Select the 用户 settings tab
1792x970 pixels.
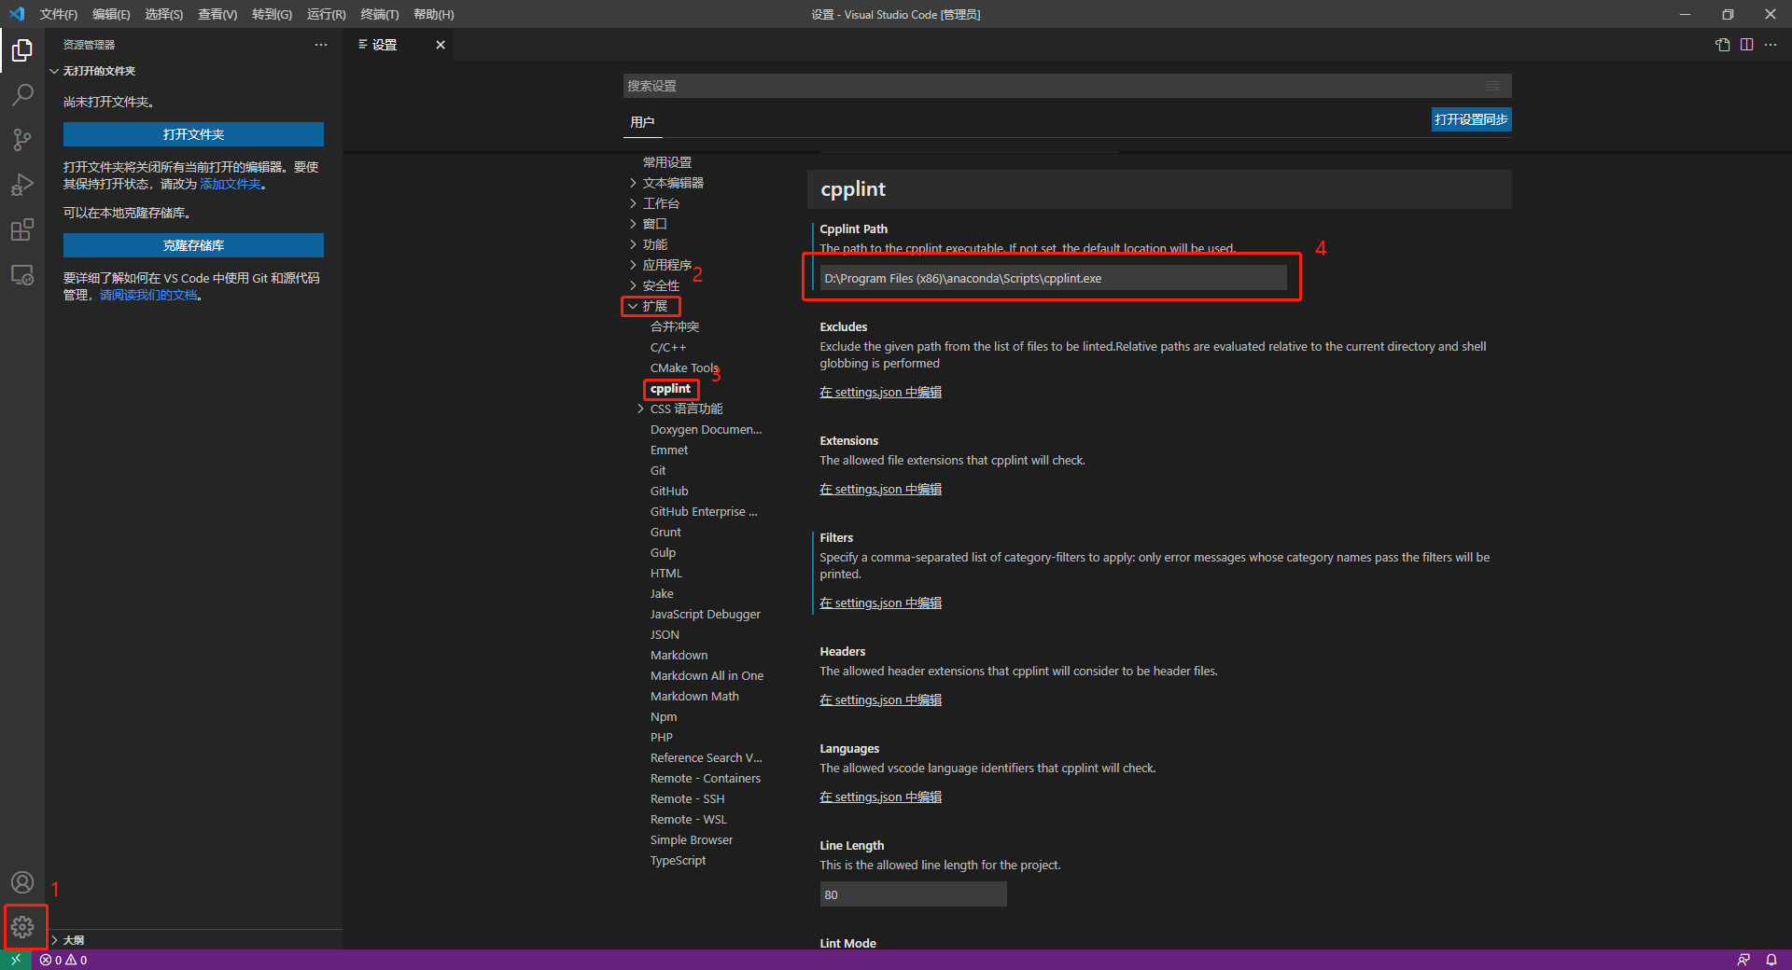tap(642, 122)
